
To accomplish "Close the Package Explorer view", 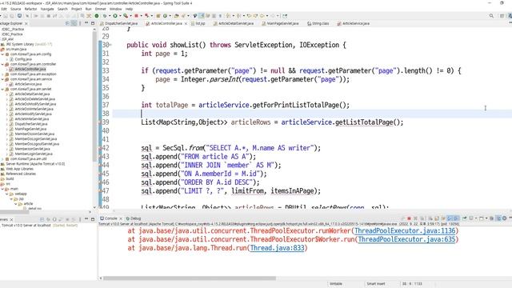I will point(26,23).
